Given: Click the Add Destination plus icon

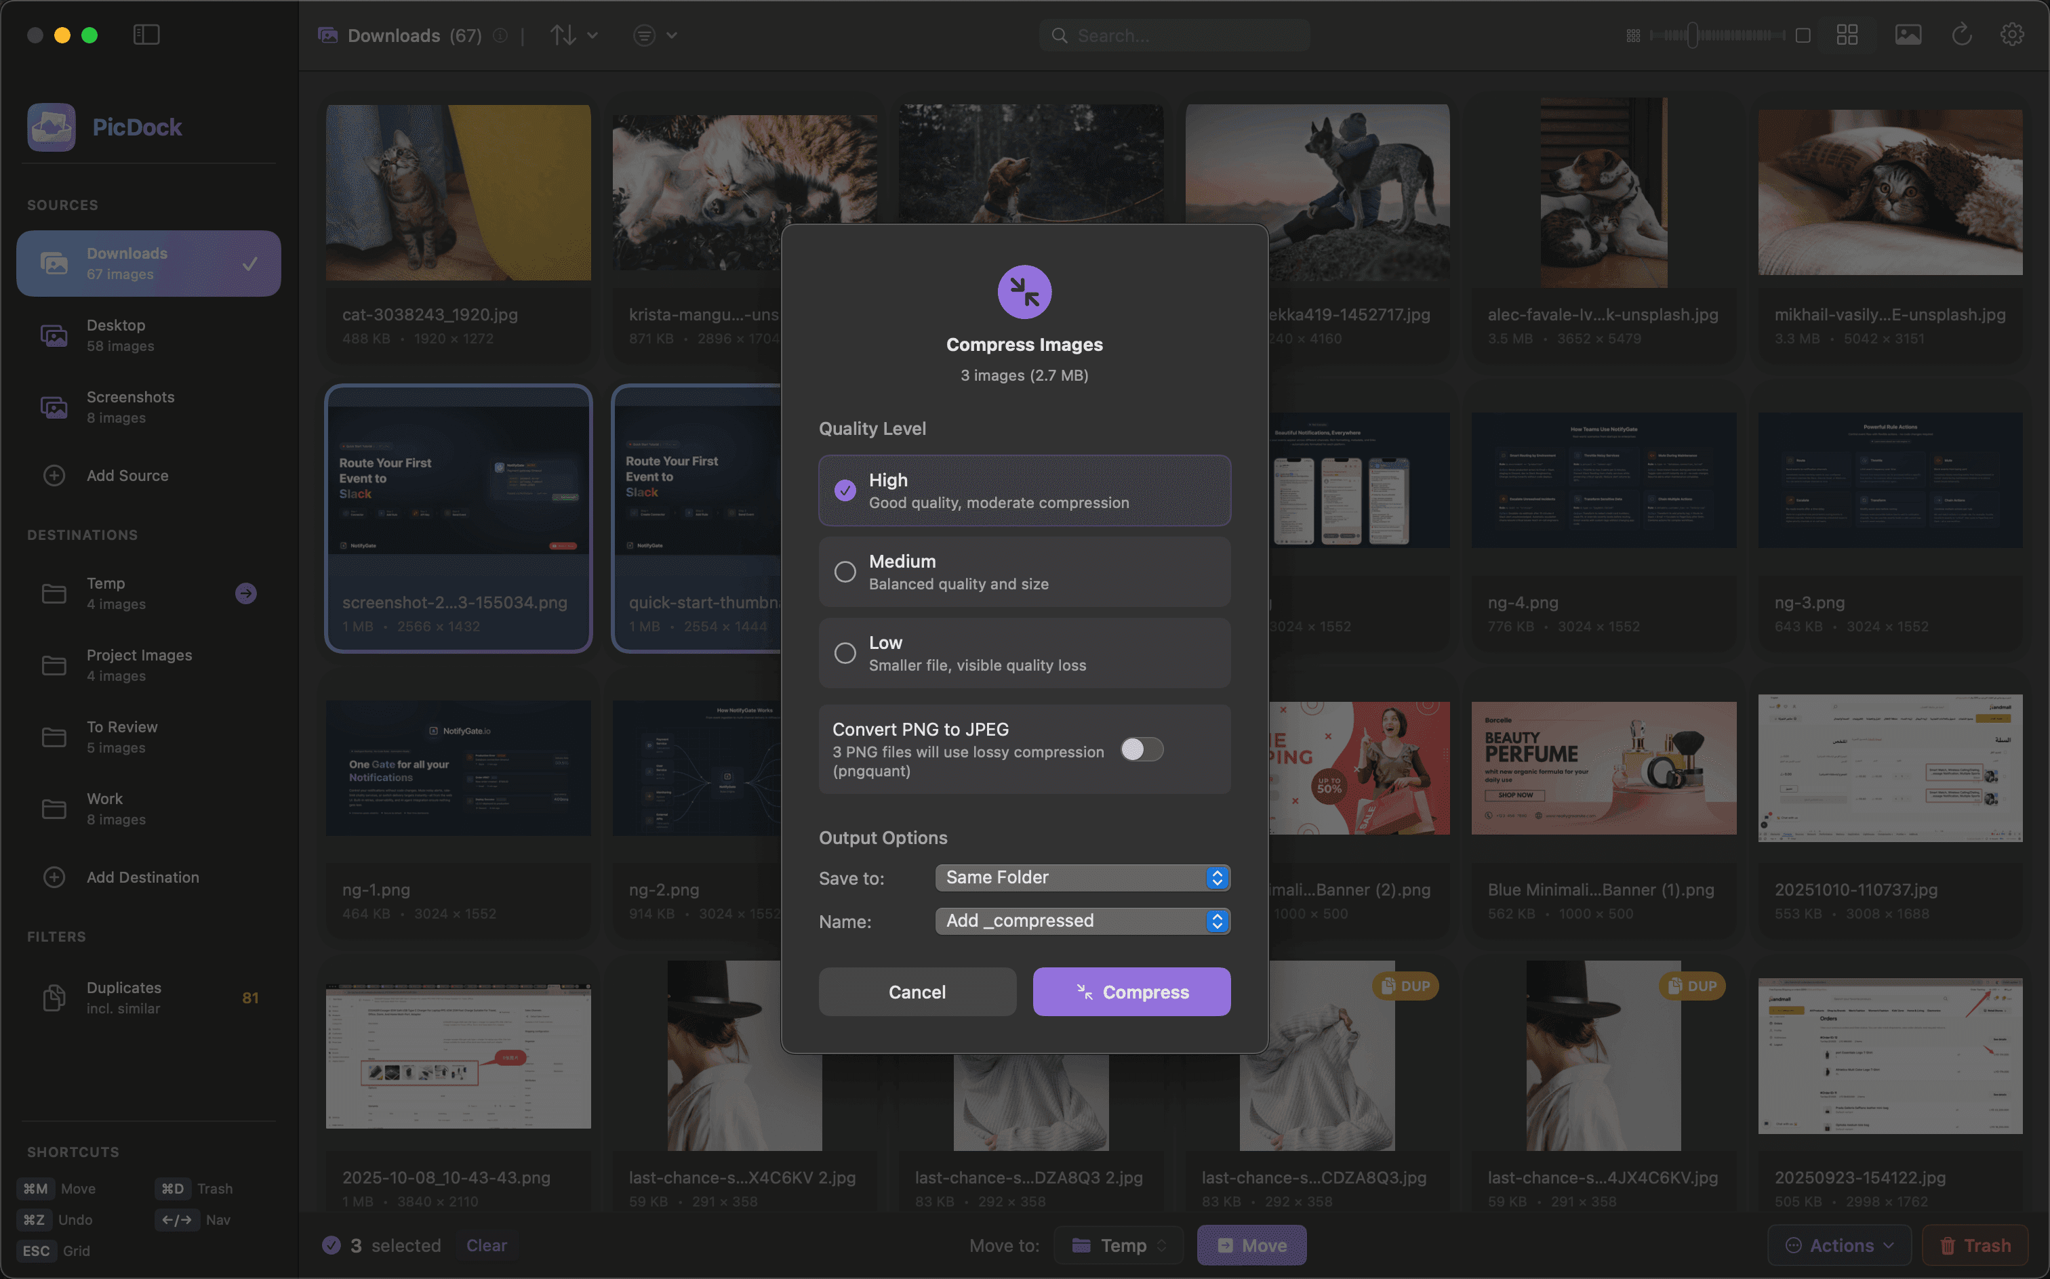Looking at the screenshot, I should [x=54, y=877].
